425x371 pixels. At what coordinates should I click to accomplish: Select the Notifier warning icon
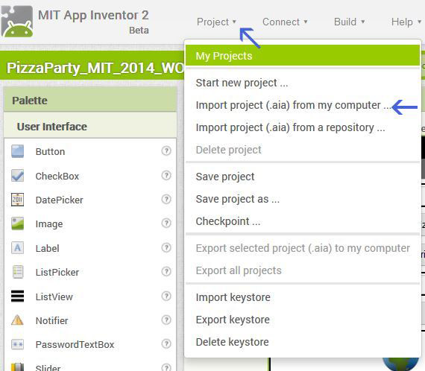[17, 320]
